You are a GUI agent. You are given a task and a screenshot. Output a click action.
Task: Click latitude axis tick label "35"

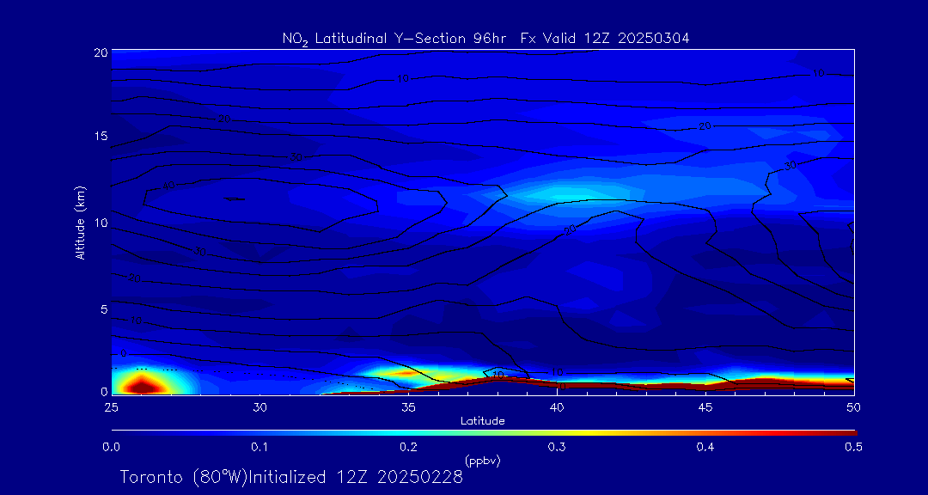tap(408, 407)
